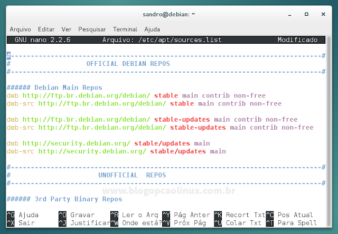338x234 pixels.
Task: Click the ^O Gravar shortcut
Action: 77,215
